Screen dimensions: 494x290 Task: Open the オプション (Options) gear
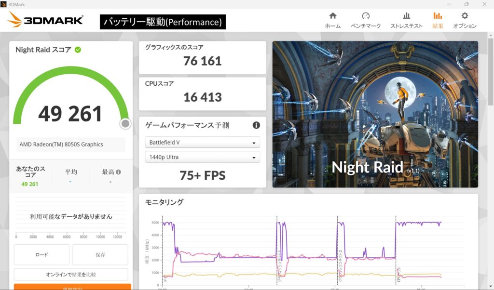465,20
